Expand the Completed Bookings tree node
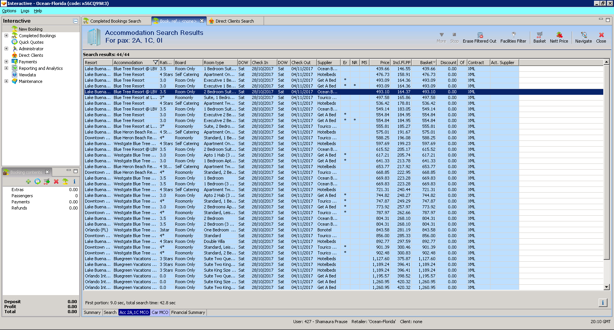 coord(6,35)
